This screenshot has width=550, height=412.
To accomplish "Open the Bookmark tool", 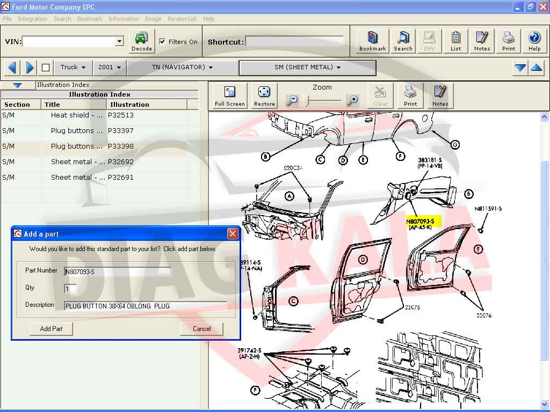I will [372, 41].
